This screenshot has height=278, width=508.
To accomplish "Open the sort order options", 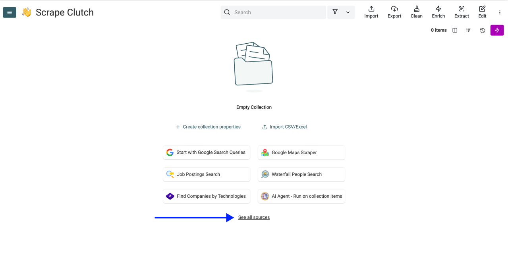I will (469, 30).
